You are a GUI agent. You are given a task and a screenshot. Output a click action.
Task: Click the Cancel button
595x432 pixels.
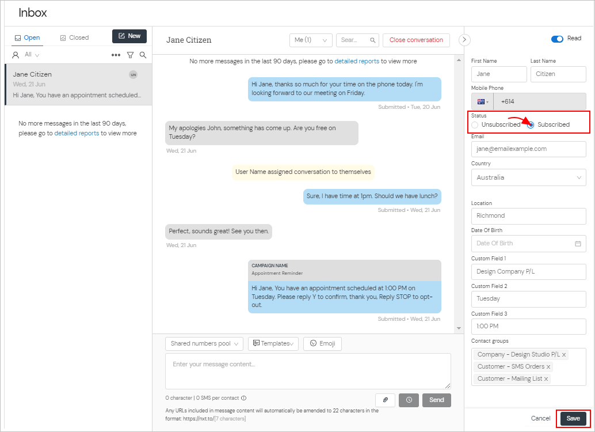pos(540,418)
